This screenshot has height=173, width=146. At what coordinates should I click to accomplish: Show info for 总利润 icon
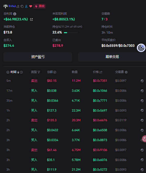click(15, 14)
